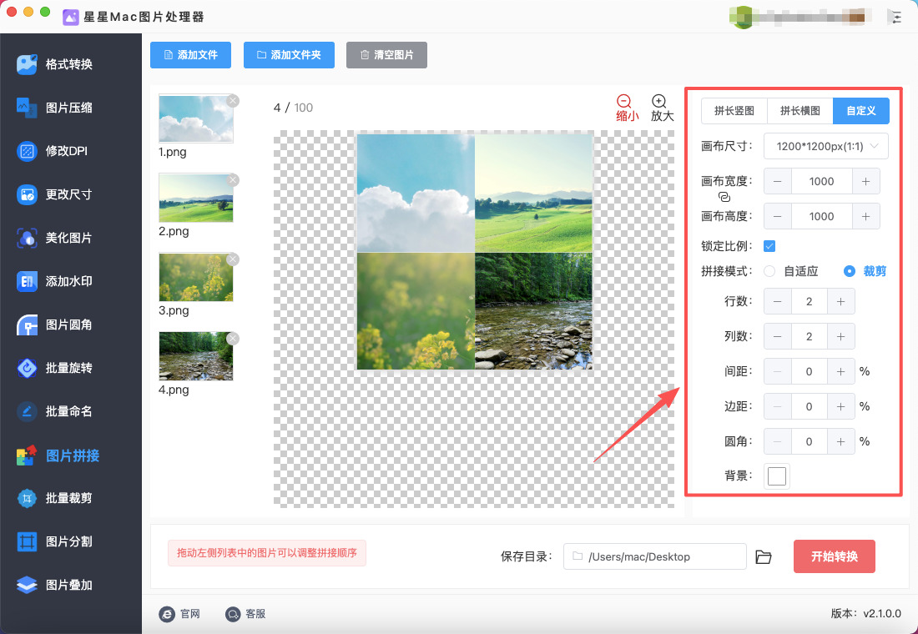Open the 添加水印 sidebar tool
This screenshot has height=634, width=918.
[56, 281]
